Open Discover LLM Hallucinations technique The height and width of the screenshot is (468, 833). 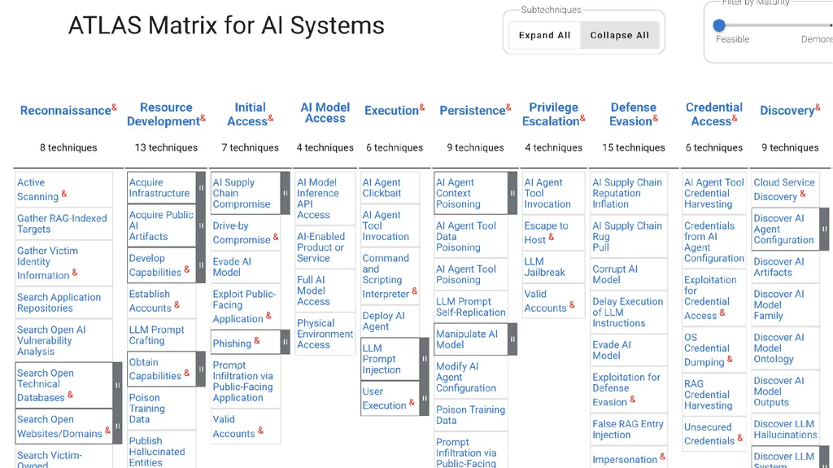tap(785, 429)
